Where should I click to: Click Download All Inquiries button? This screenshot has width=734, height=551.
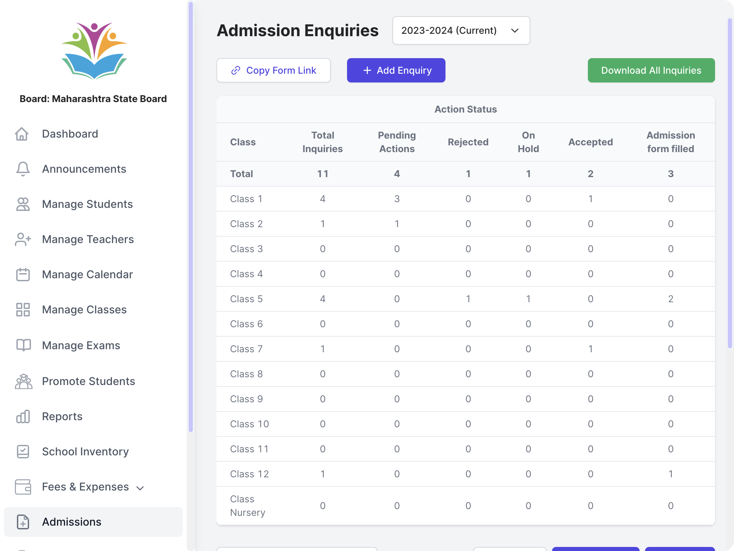point(651,70)
